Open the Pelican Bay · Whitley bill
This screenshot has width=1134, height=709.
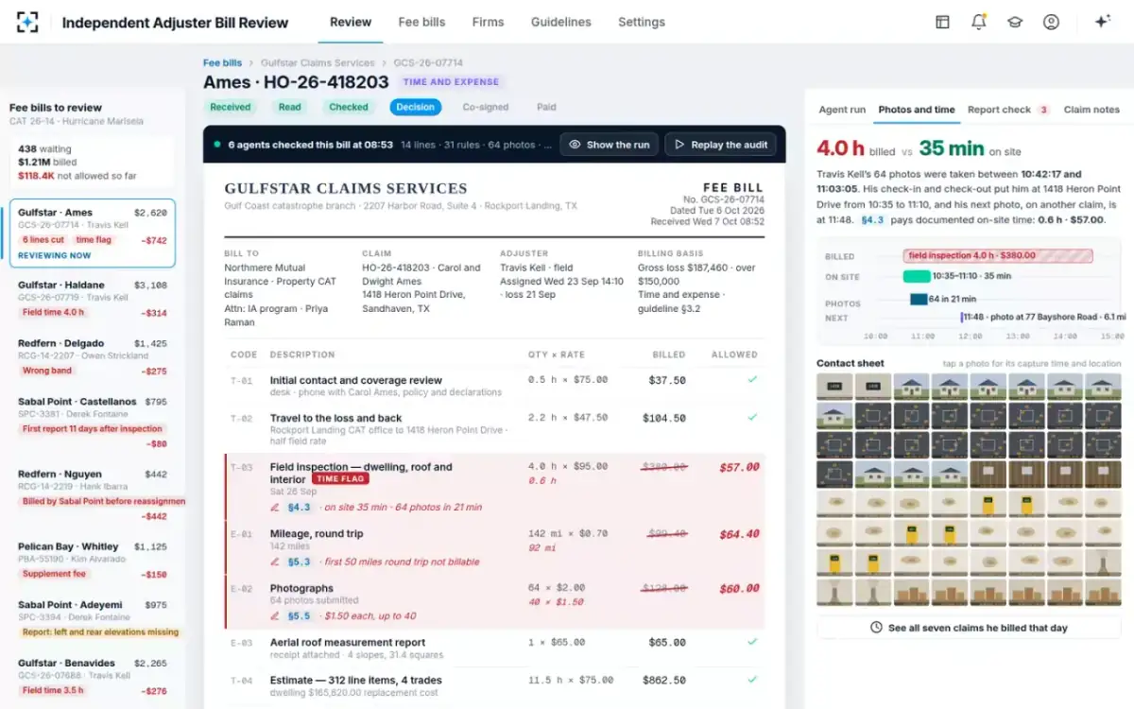click(x=92, y=561)
